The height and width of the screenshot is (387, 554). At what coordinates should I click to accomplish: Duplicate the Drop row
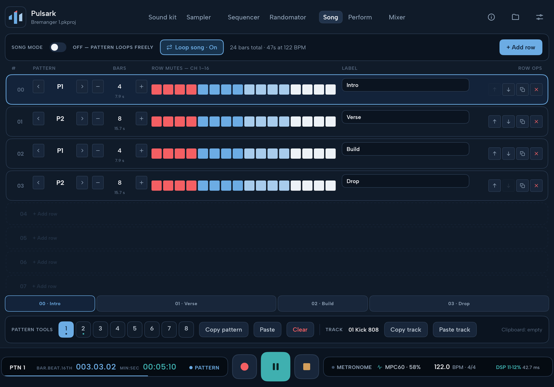tap(522, 186)
